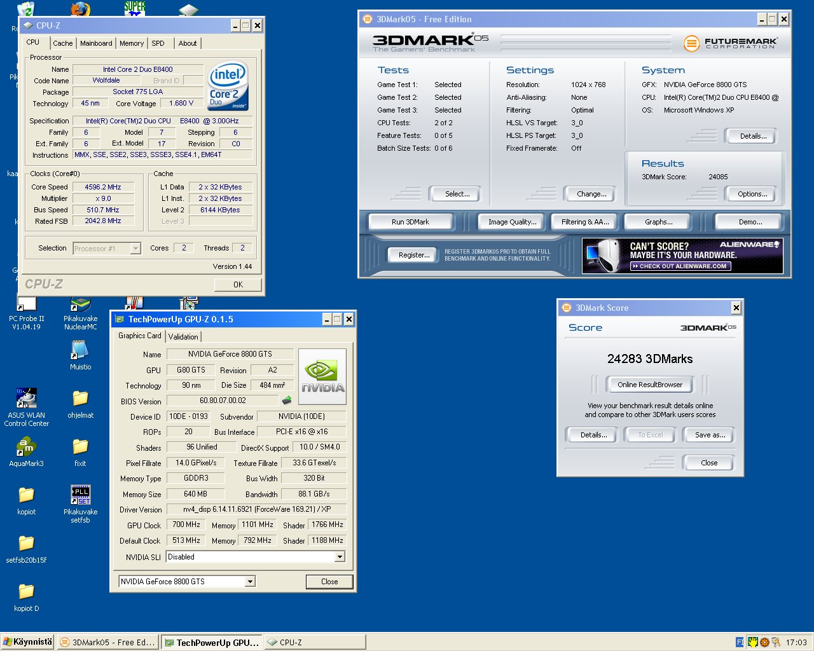Click OK in the CPU-Z window
The height and width of the screenshot is (651, 814).
tap(238, 285)
